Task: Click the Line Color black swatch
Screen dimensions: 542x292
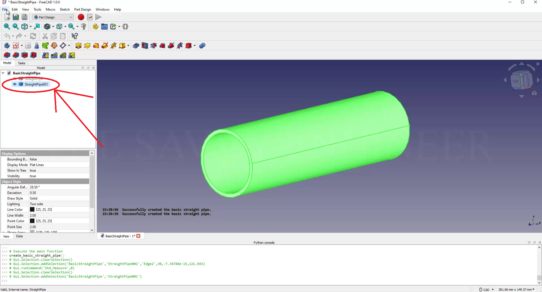Action: [x=32, y=210]
